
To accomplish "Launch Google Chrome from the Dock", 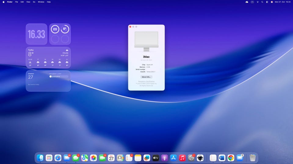I will [x=231, y=158].
